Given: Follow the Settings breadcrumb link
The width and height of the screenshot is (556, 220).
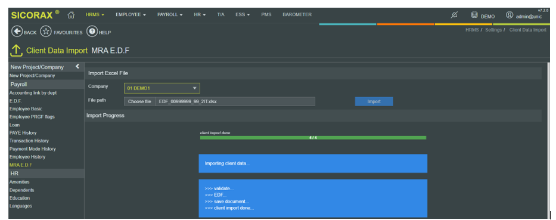Looking at the screenshot, I should 493,30.
